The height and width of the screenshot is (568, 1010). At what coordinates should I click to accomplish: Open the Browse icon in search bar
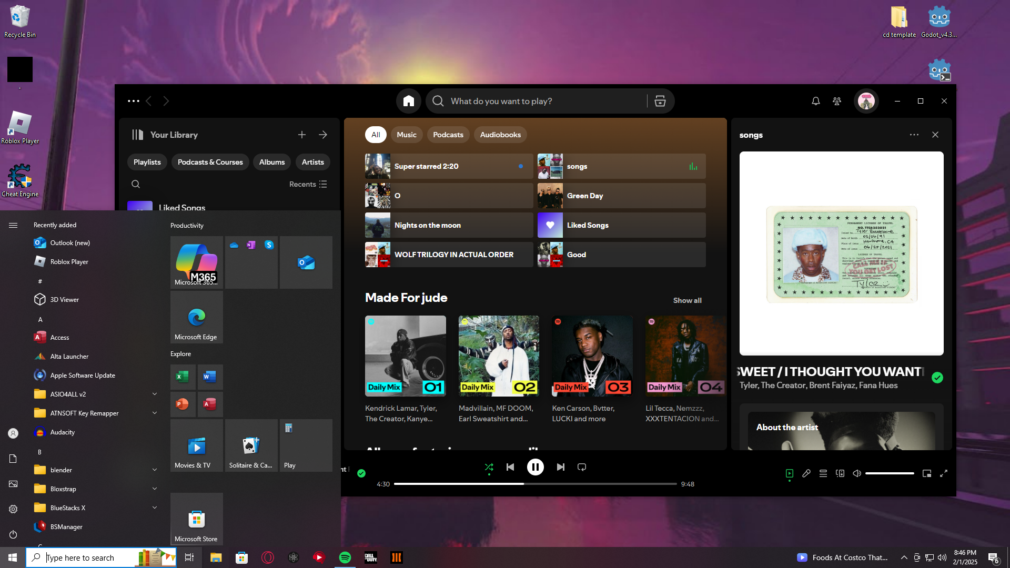click(x=660, y=101)
